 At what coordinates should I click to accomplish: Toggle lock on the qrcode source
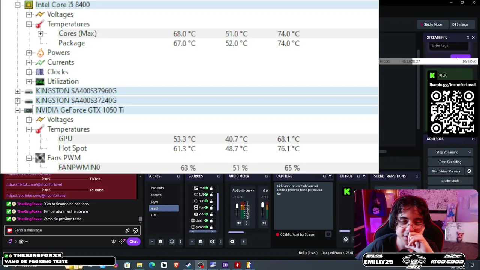pos(211,227)
